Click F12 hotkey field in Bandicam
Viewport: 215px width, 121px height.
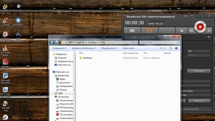tap(199, 51)
